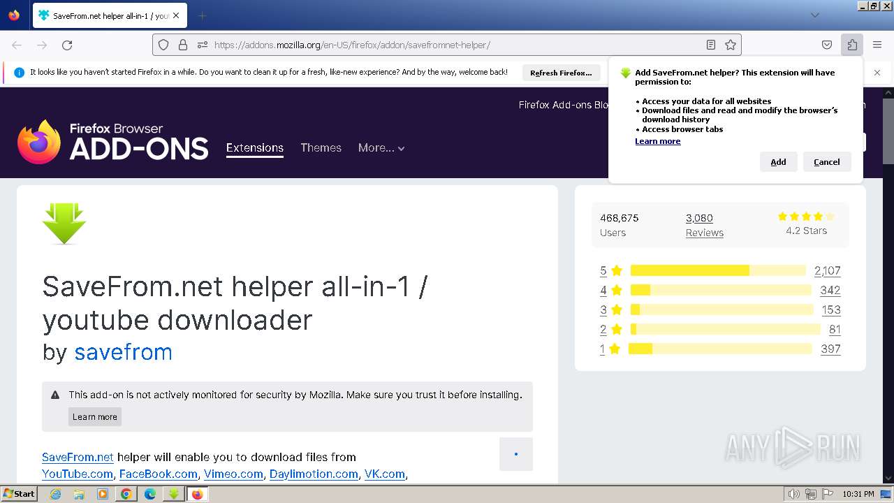Launch Google Chrome from the taskbar
Viewport: 894px width, 503px height.
(126, 494)
